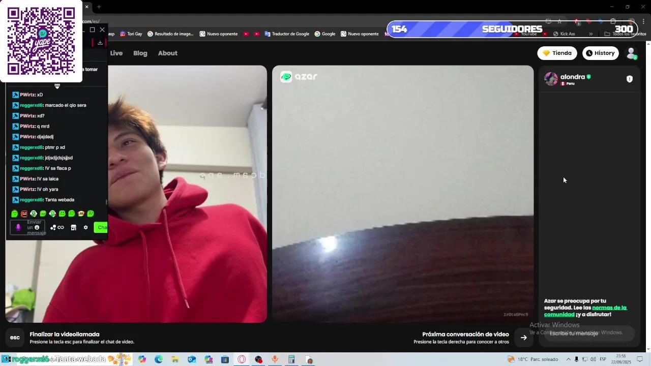Viewport: 651px width, 366px height.
Task: Switch to the Blog tab
Action: point(140,53)
